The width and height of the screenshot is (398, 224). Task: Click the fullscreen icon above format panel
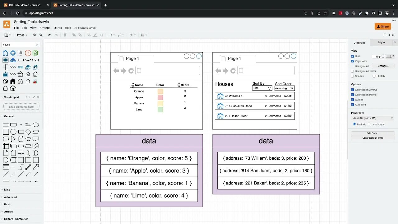tap(385, 35)
